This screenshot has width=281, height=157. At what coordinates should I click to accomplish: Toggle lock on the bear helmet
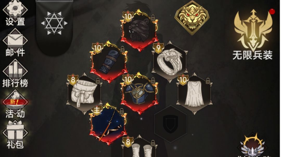pyautogui.click(x=153, y=18)
